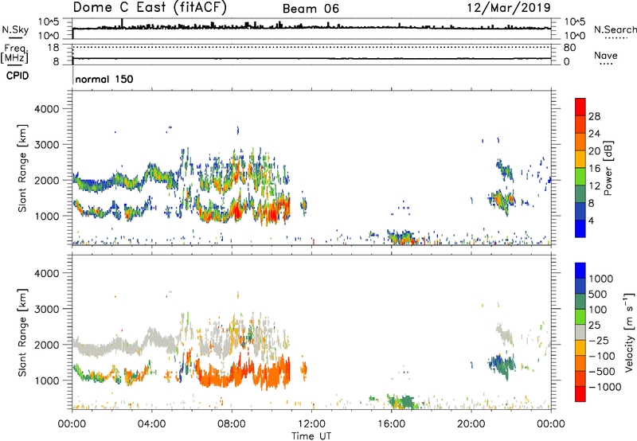The width and height of the screenshot is (637, 441).
Task: Click the 'Velocity [m s-1]' colorbar title
Action: pyautogui.click(x=629, y=332)
